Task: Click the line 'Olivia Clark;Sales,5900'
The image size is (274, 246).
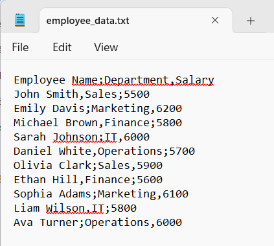Action: (x=88, y=166)
